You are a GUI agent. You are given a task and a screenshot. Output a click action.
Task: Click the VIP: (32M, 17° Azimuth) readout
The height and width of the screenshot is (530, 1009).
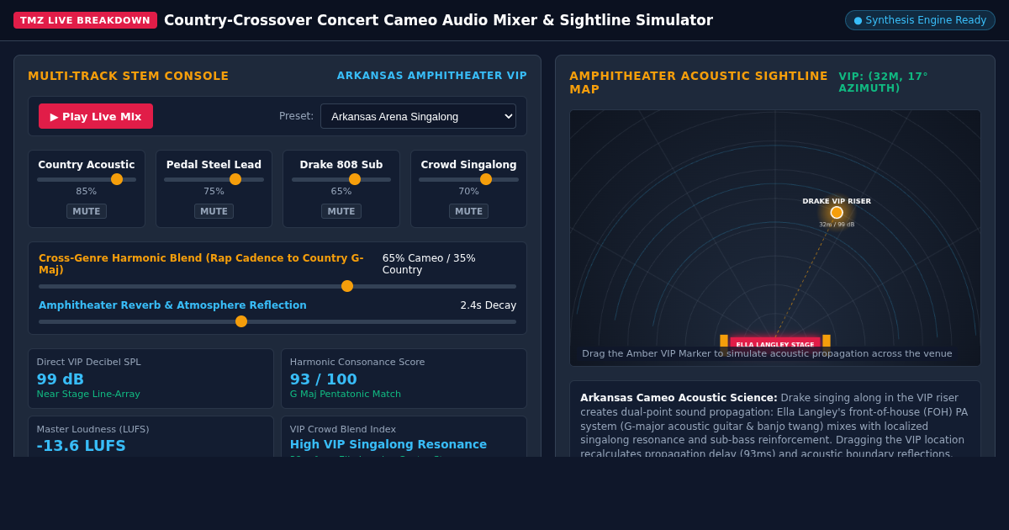[x=884, y=82]
